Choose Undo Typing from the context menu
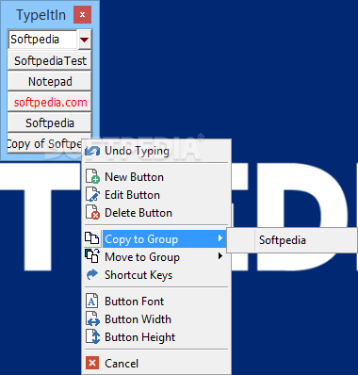 click(x=156, y=151)
